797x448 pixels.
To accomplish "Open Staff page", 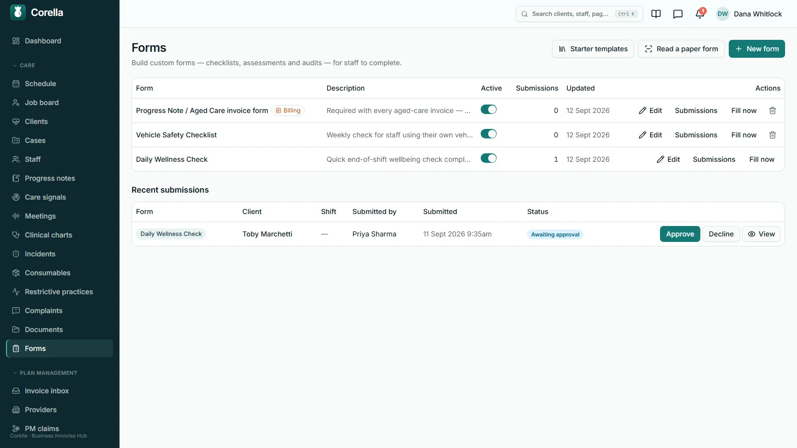I will click(60, 159).
